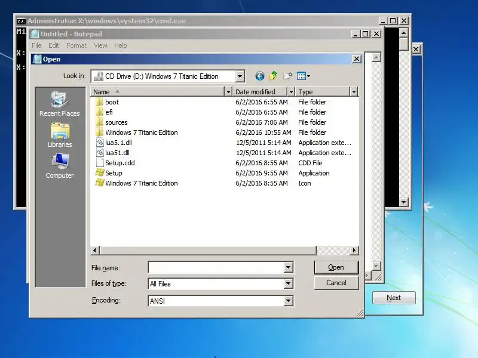The image size is (478, 358).
Task: Click the file list horizontal scrollbar thumb
Action: pyautogui.click(x=208, y=250)
